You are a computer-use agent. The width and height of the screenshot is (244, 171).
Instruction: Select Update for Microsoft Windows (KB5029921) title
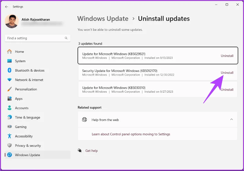pyautogui.click(x=114, y=54)
